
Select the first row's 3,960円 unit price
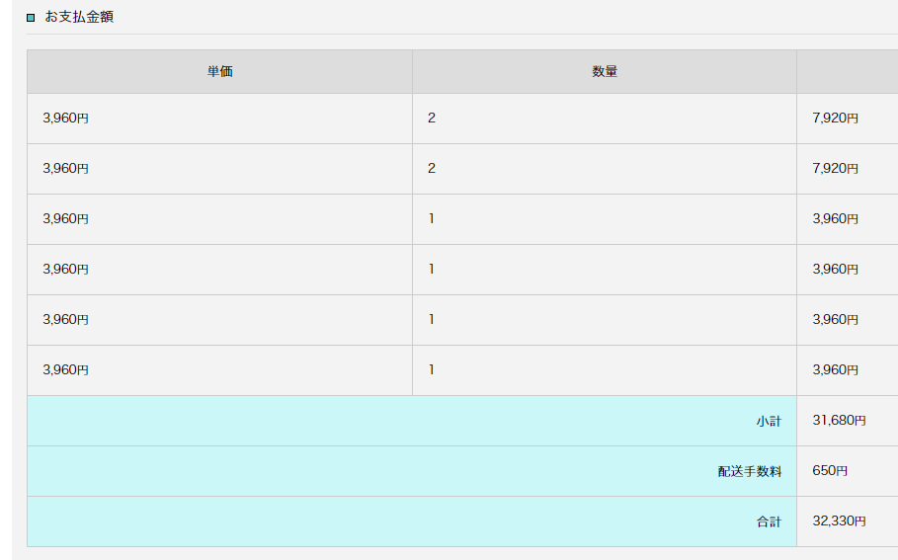(x=65, y=118)
